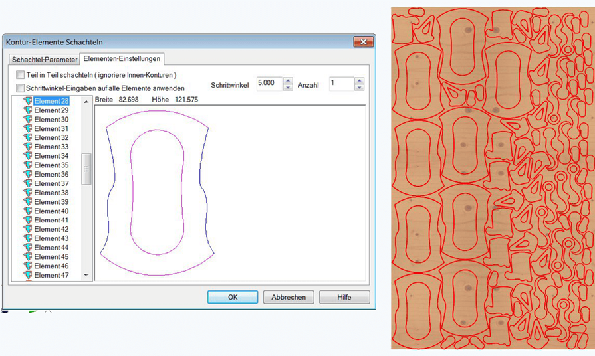
Task: Select Element 35 in the list
Action: [x=51, y=165]
